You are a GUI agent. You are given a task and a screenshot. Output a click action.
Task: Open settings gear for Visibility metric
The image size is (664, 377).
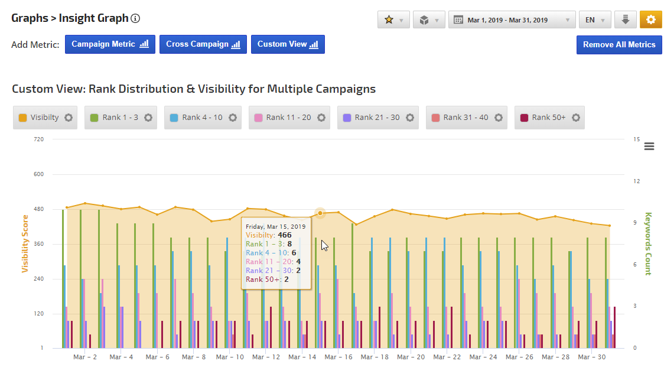coord(69,118)
